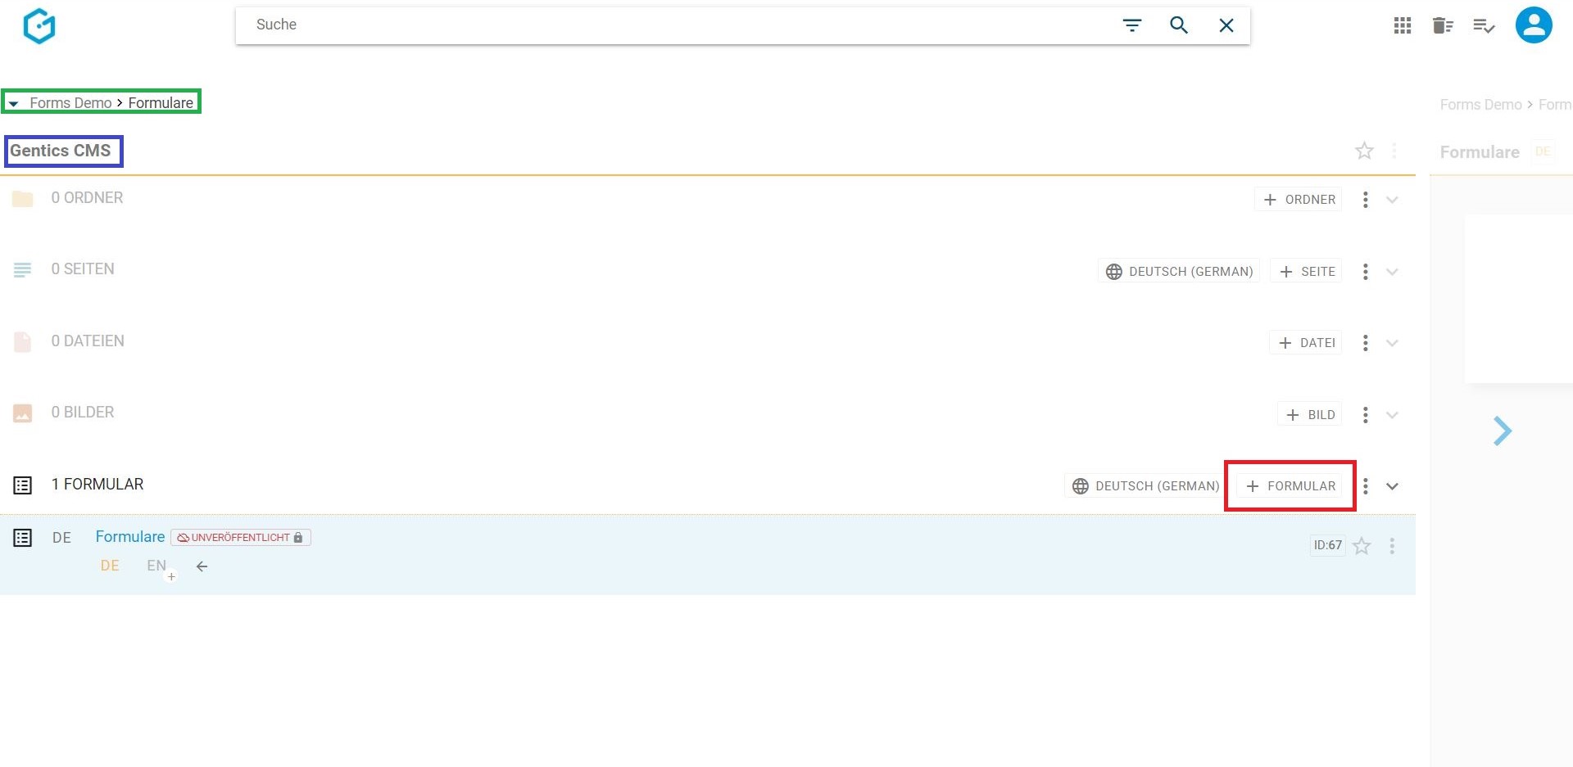Screen dimensions: 1573x767
Task: Open the user account avatar
Action: [x=1534, y=25]
